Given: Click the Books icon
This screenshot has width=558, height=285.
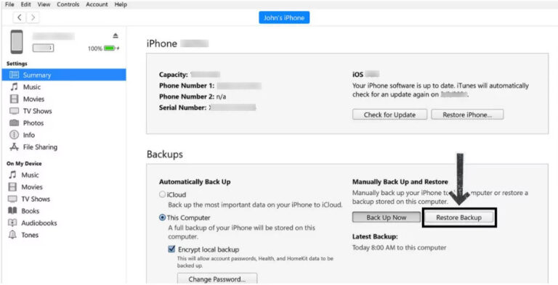Looking at the screenshot, I should [12, 211].
